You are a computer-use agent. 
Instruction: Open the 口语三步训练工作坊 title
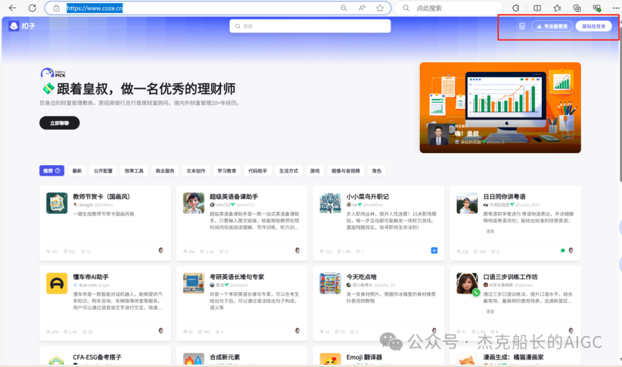point(510,277)
